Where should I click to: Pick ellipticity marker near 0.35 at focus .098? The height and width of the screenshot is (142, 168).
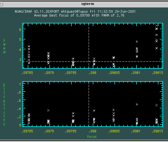coord(94,111)
